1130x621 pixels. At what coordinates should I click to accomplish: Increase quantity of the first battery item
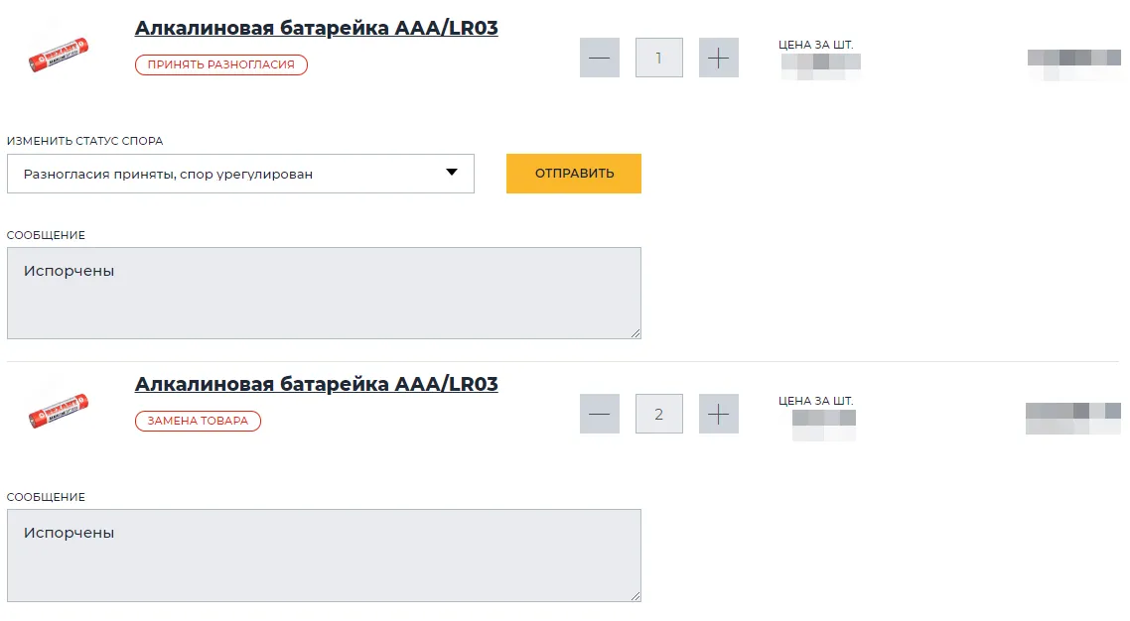[x=719, y=58]
